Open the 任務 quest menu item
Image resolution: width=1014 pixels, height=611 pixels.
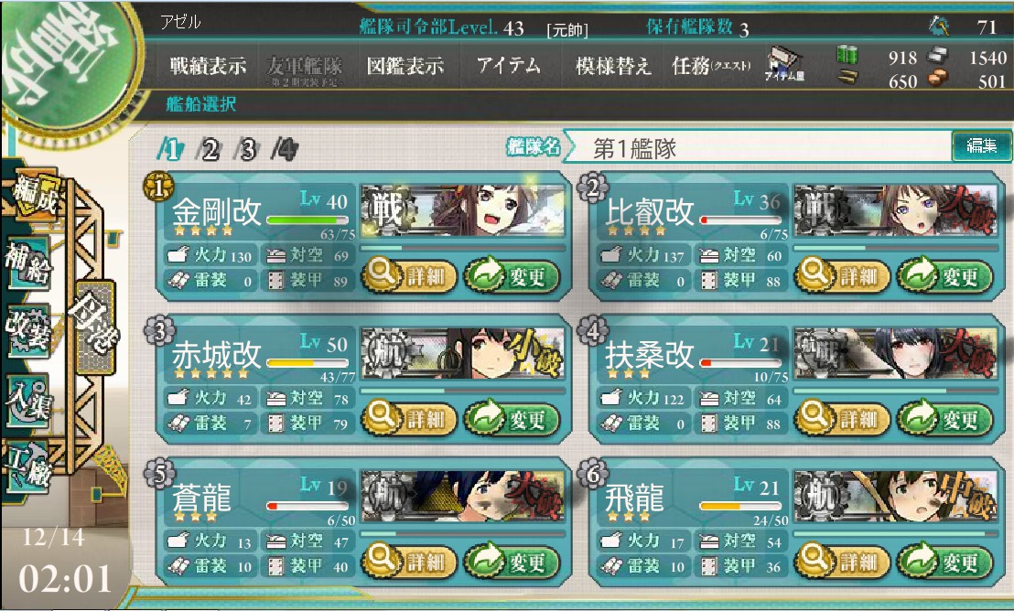[x=711, y=65]
